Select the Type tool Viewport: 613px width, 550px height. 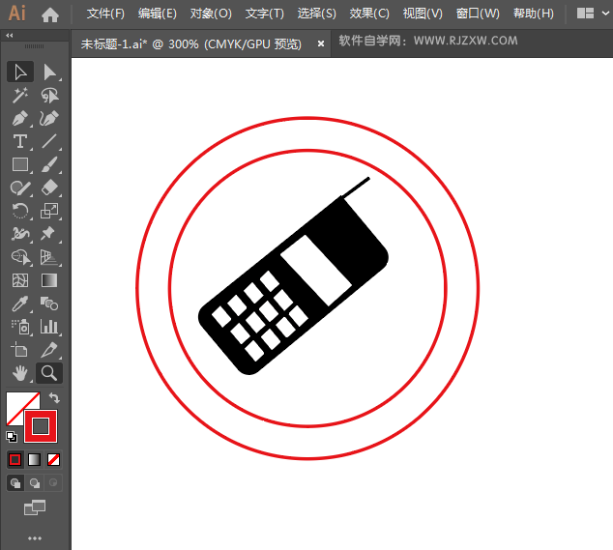click(x=20, y=141)
